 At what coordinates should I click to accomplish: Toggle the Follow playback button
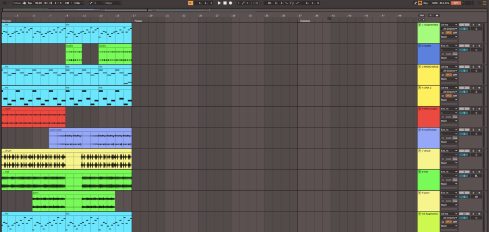17,3
